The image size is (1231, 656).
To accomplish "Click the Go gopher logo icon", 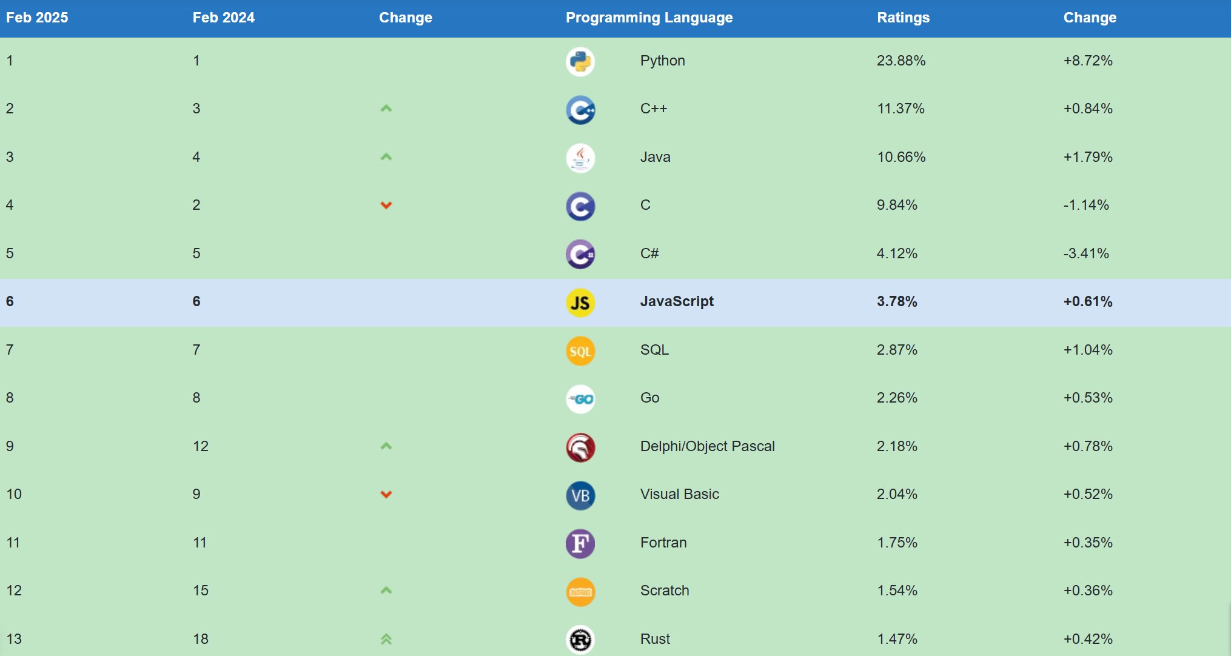I will (x=580, y=399).
